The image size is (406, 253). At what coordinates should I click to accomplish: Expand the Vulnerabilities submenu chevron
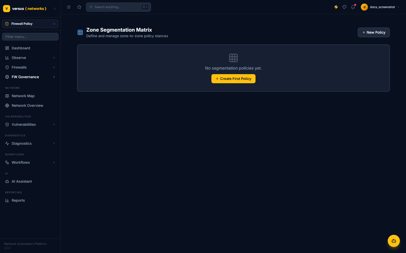coord(54,124)
